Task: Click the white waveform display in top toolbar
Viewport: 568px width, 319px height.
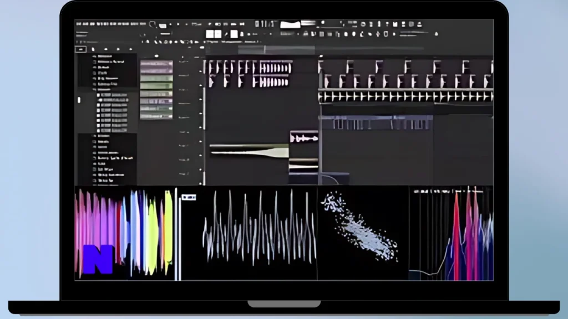Action: (x=290, y=24)
